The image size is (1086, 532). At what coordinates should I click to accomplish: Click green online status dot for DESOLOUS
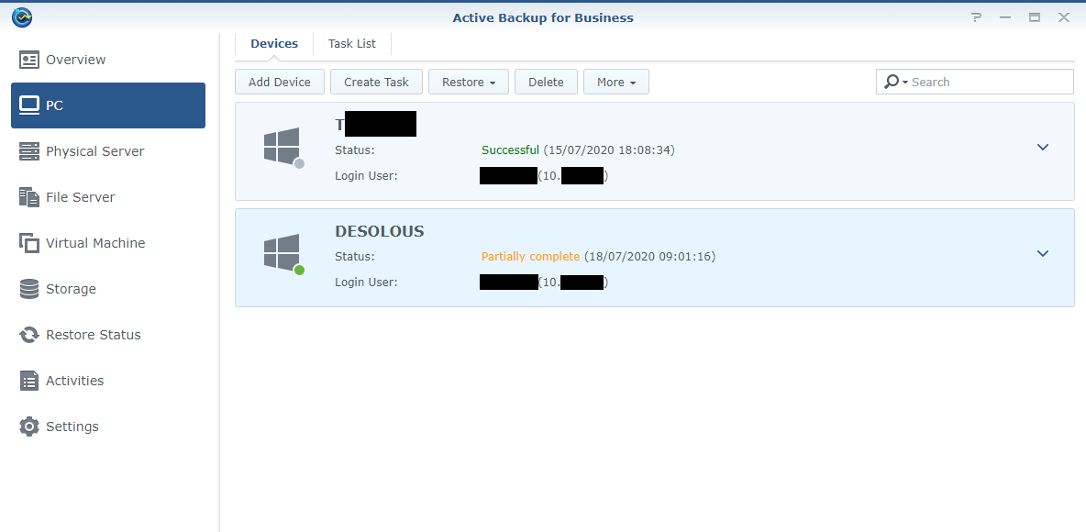pos(299,271)
